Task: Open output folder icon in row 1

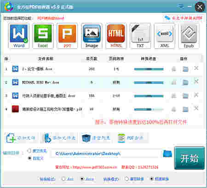Action: tap(185, 69)
